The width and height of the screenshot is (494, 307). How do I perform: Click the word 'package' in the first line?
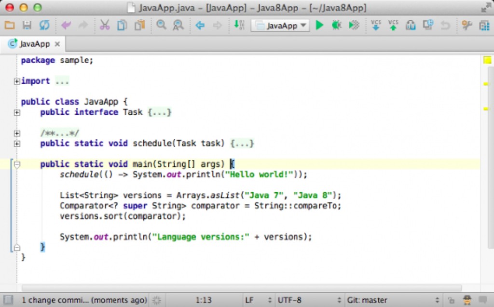pos(38,60)
